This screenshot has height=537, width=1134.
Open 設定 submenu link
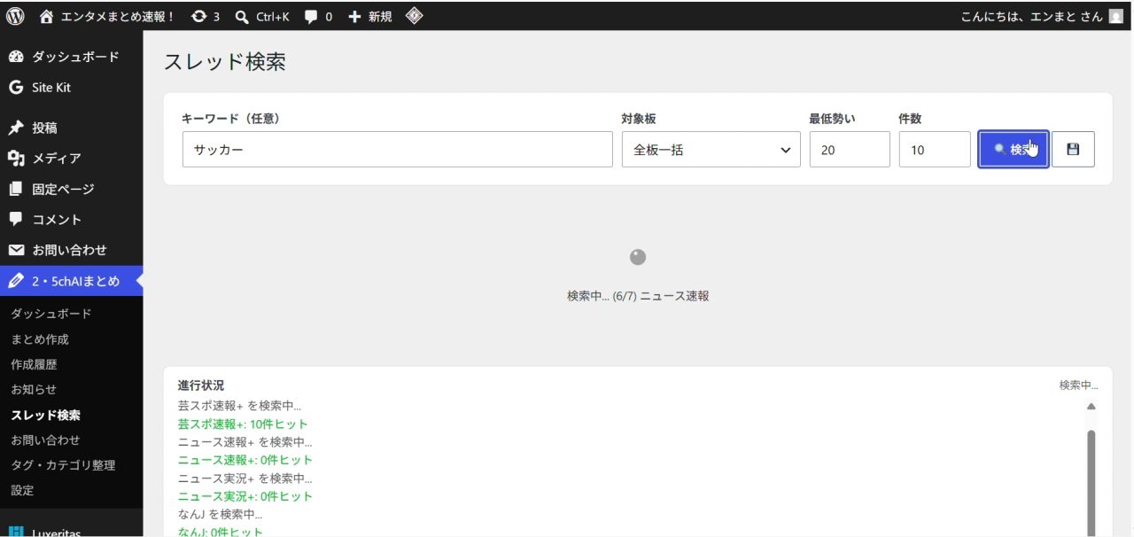22,490
